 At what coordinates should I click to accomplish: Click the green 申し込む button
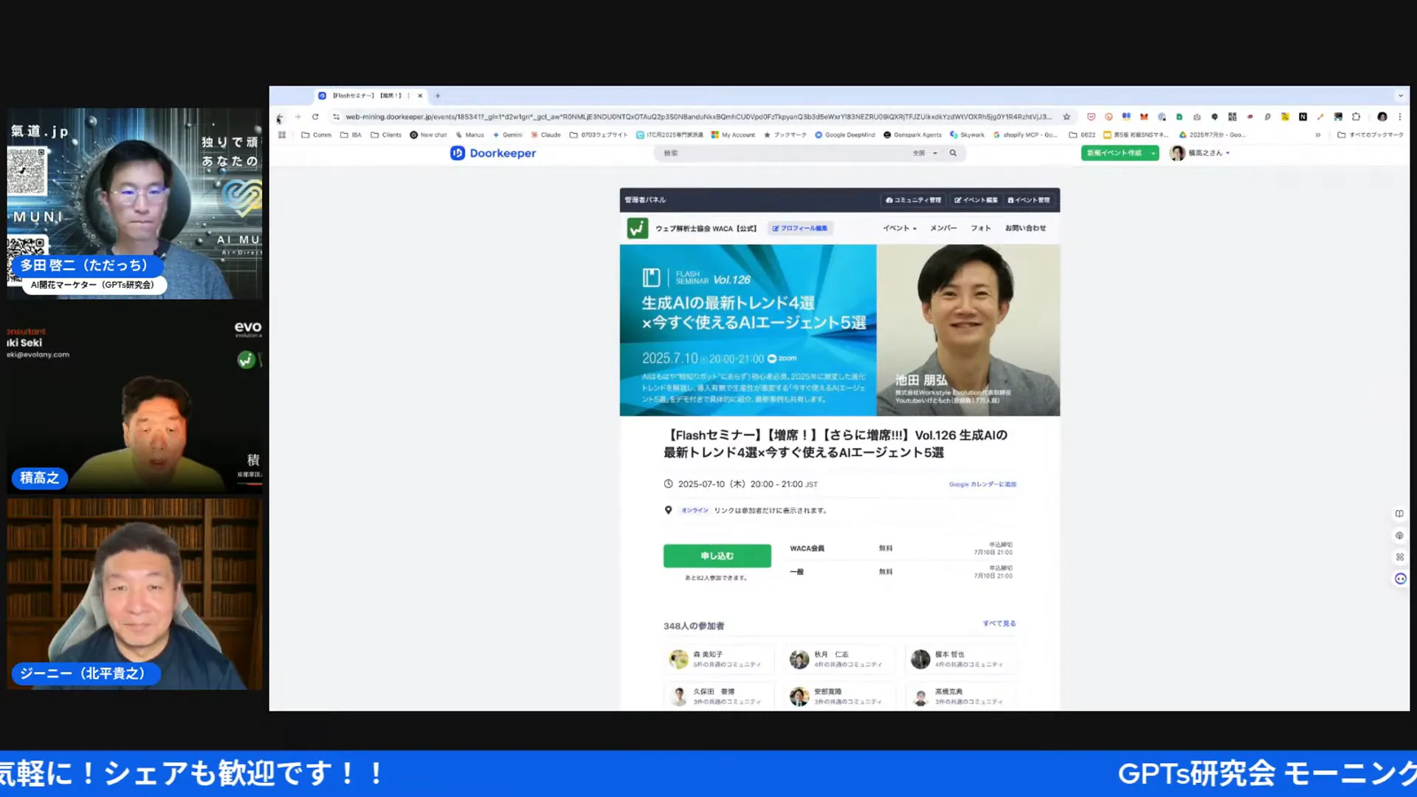click(x=717, y=556)
